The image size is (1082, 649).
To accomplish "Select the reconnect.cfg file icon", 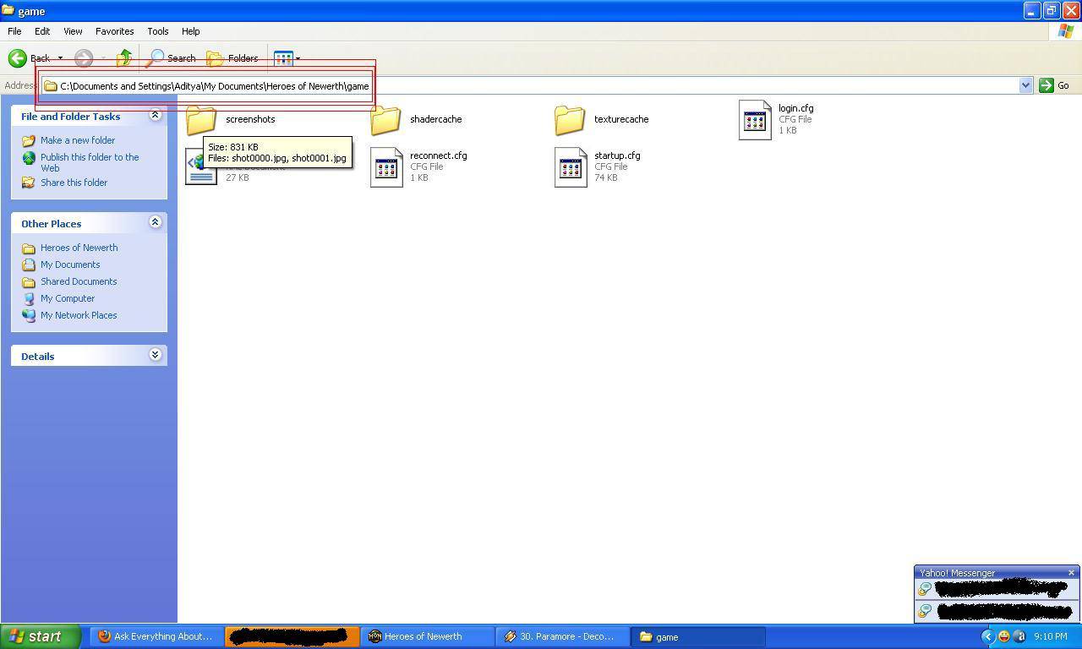I will click(386, 167).
